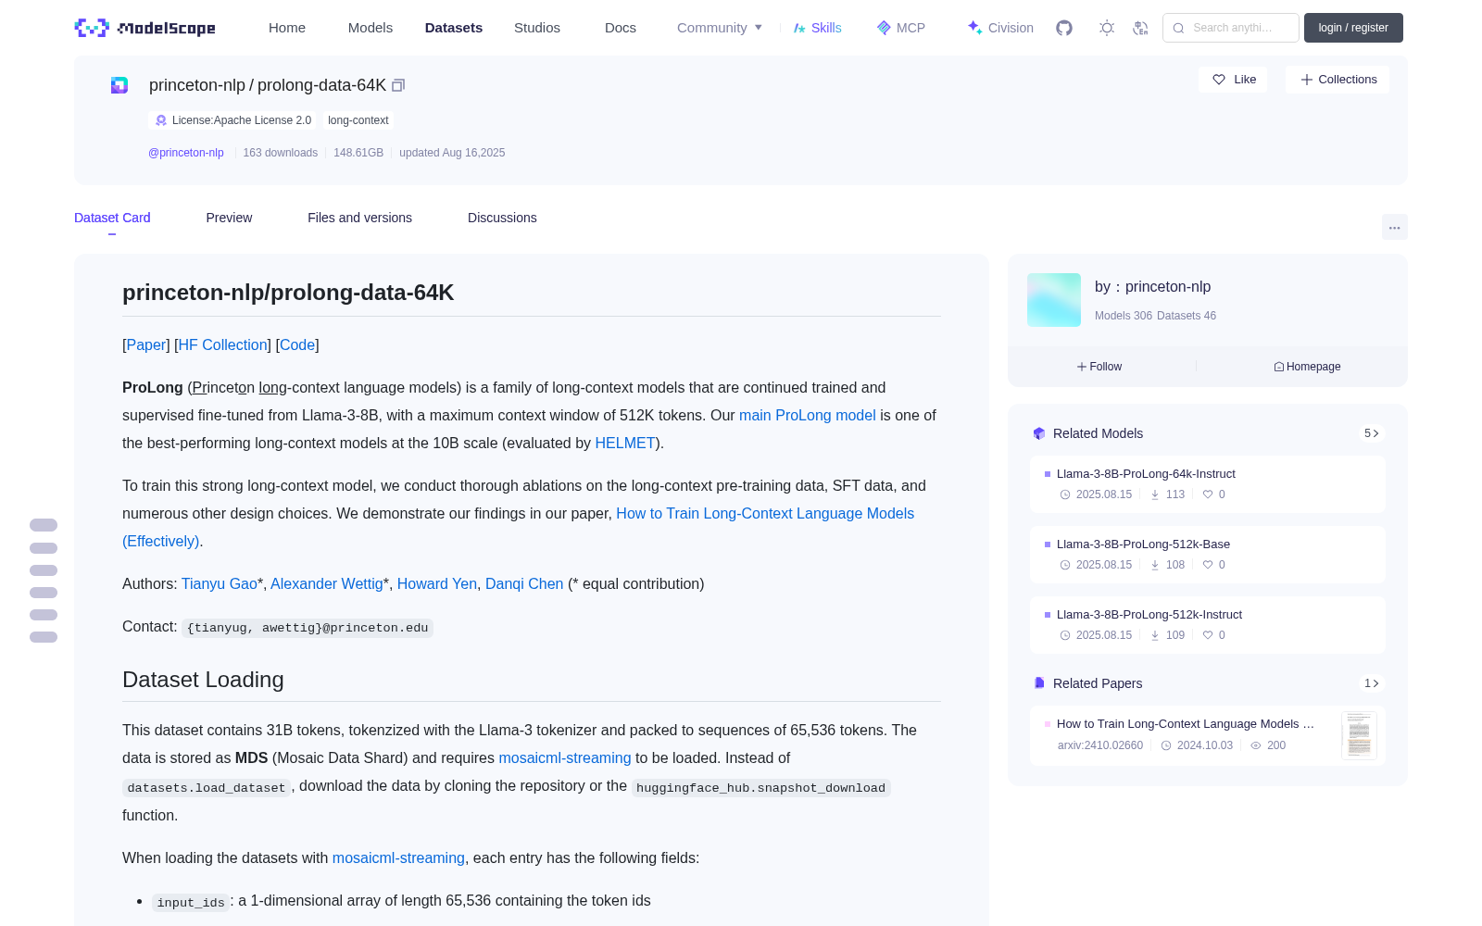Viewport: 1482px width, 926px height.
Task: Click the login / register button
Action: pyautogui.click(x=1353, y=28)
